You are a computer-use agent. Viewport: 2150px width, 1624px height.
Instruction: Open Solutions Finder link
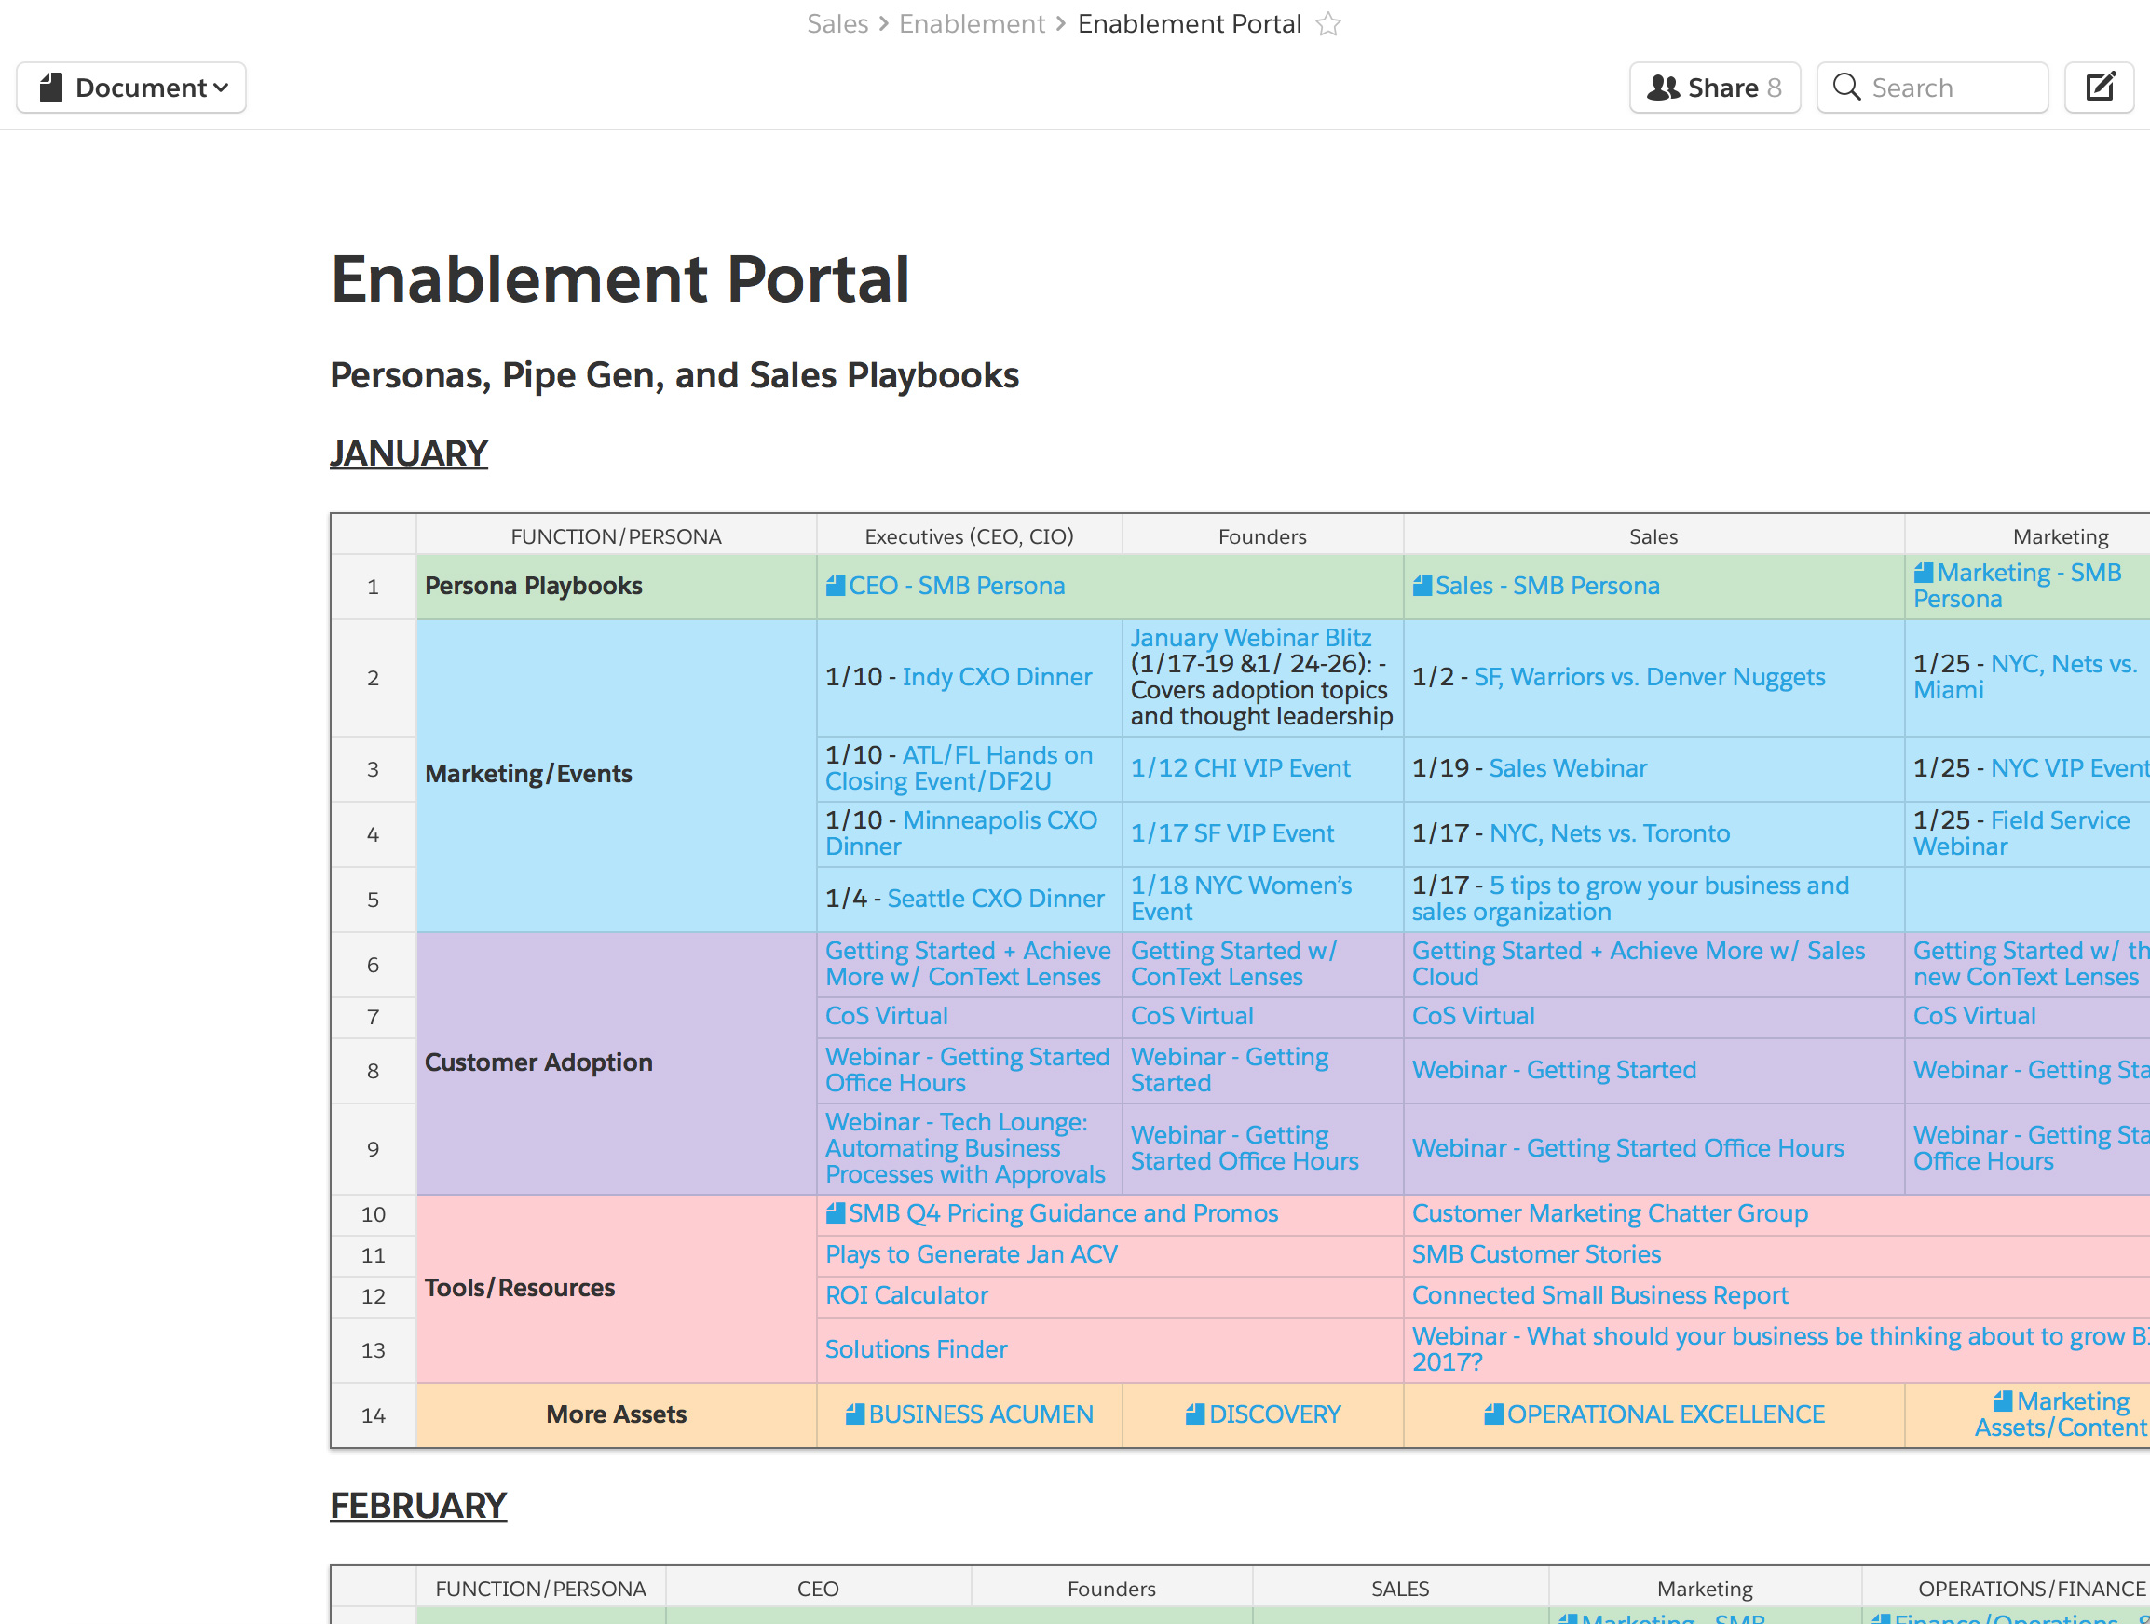point(916,1350)
